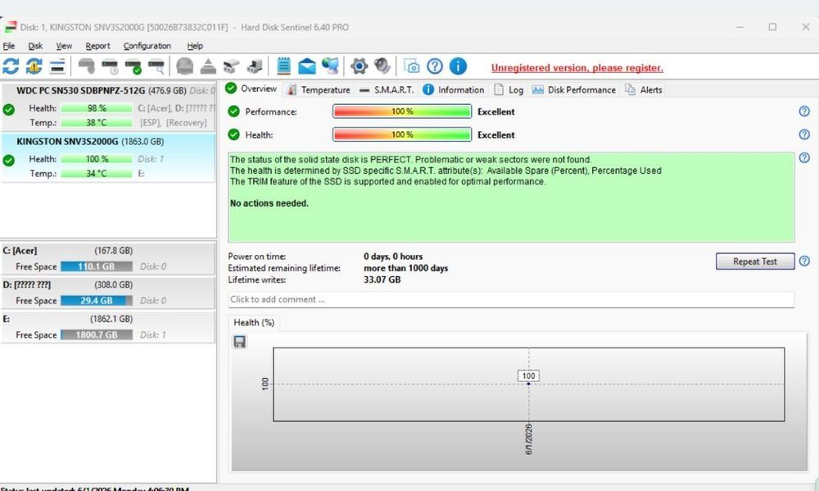
Task: Click the speaker sound toolbar icon
Action: [x=382, y=66]
